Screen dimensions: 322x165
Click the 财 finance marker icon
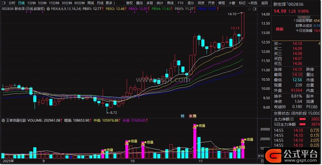pos(182,116)
